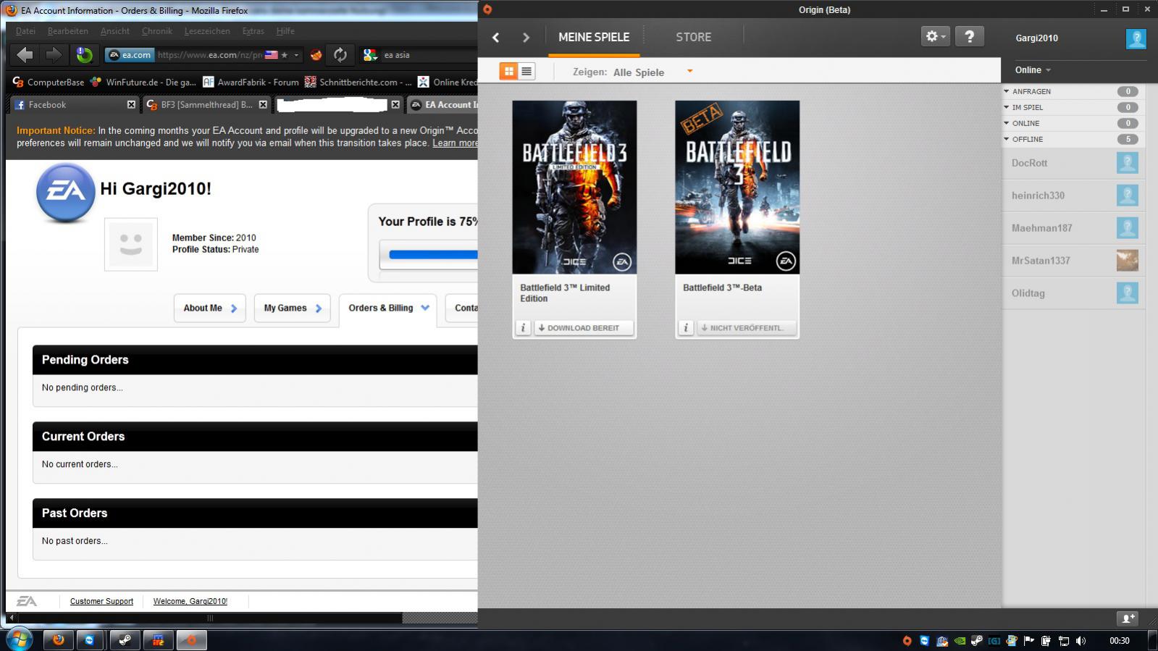Click the Origin add friend icon

coord(1128,618)
